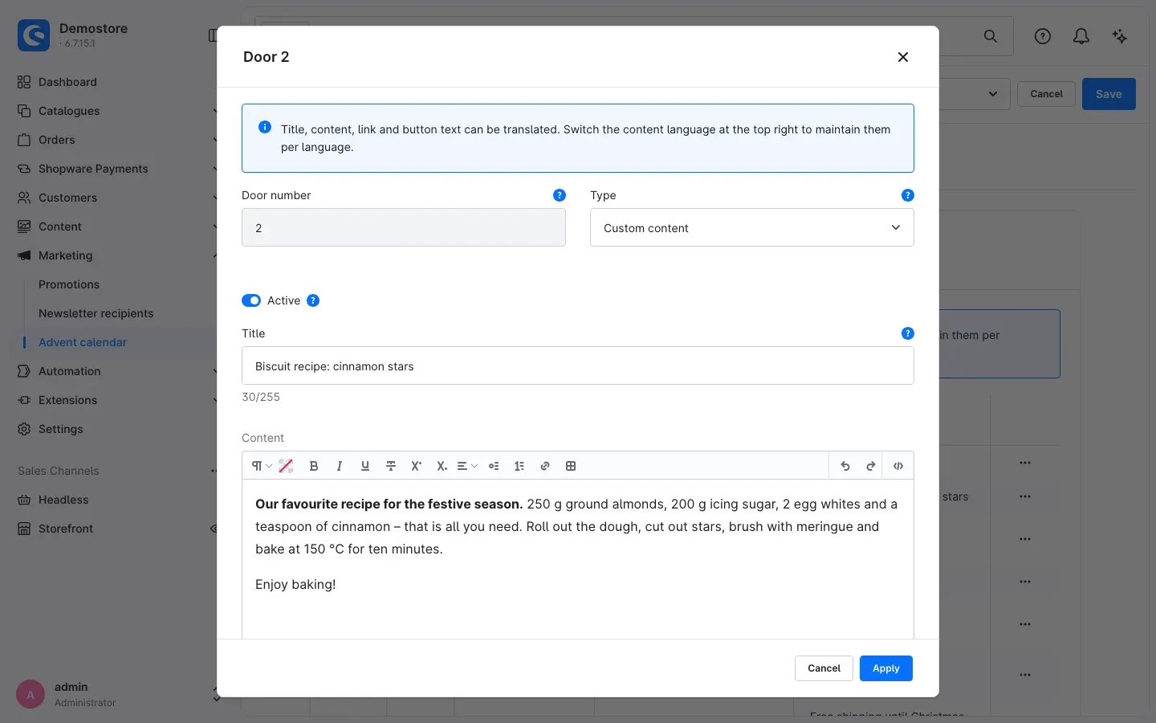Close the Door 2 modal

[x=903, y=57]
